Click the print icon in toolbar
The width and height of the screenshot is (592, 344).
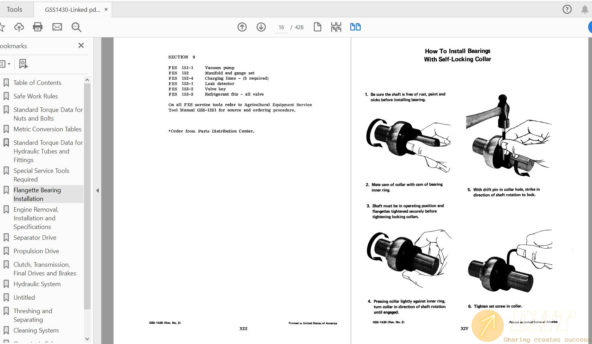[x=37, y=27]
